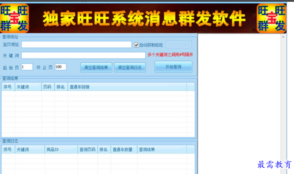Click the 查询日志 group label

click(10, 141)
